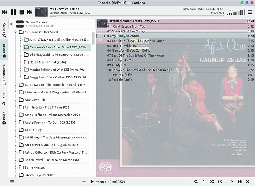
Task: Open the Плейлисты sidebar tab
Action: [x=4, y=74]
